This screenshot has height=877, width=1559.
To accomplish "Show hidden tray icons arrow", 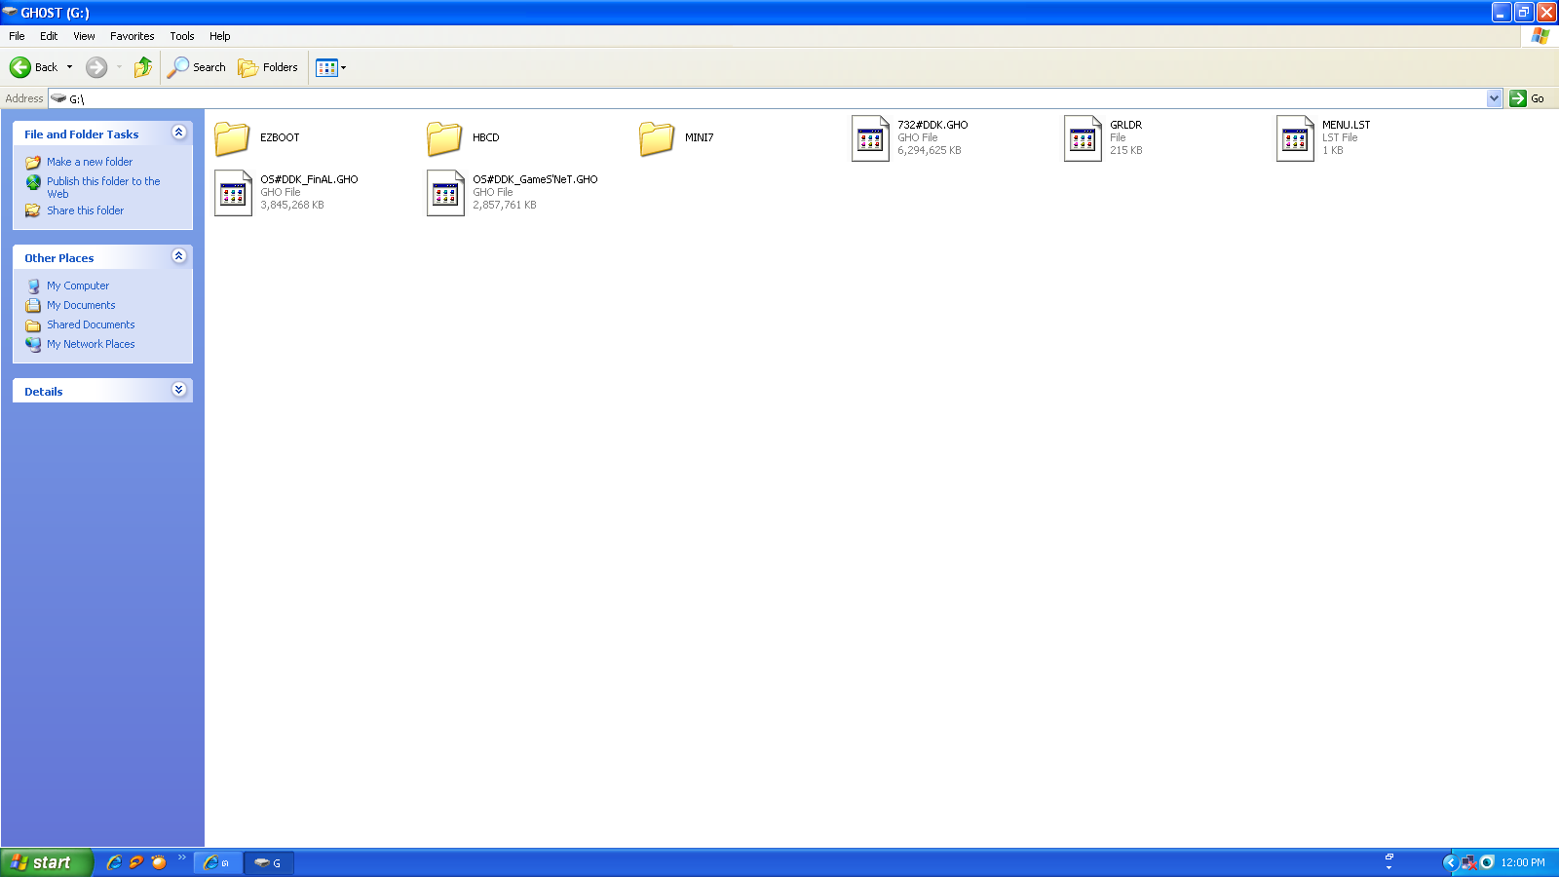I will tap(1450, 862).
